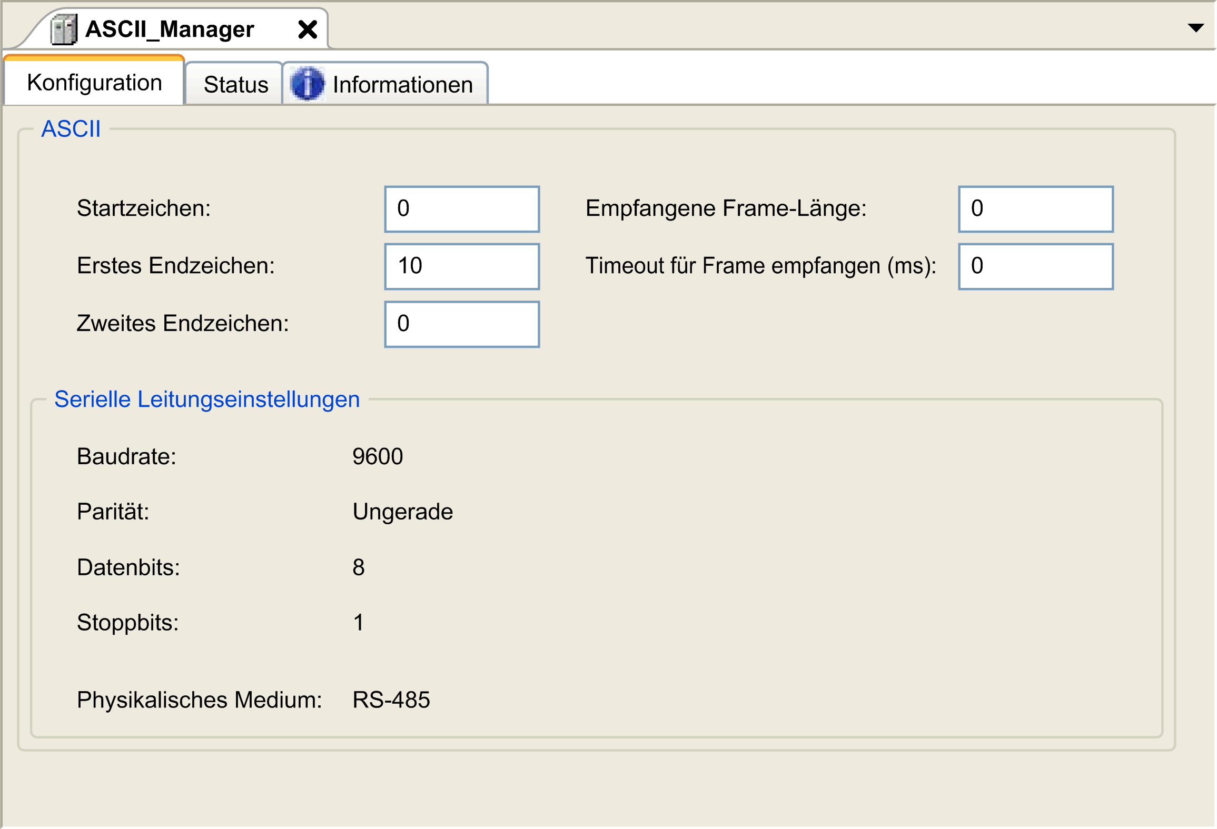Open the Informationen tab

tap(385, 84)
